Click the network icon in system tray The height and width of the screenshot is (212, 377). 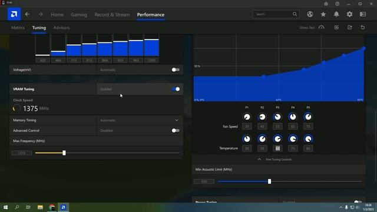pos(352,207)
